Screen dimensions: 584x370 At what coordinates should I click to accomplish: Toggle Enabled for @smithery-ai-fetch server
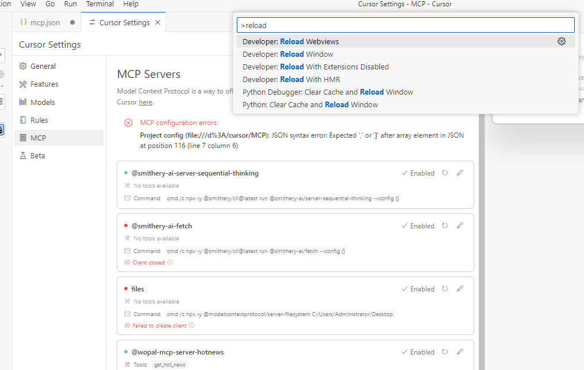tap(418, 225)
